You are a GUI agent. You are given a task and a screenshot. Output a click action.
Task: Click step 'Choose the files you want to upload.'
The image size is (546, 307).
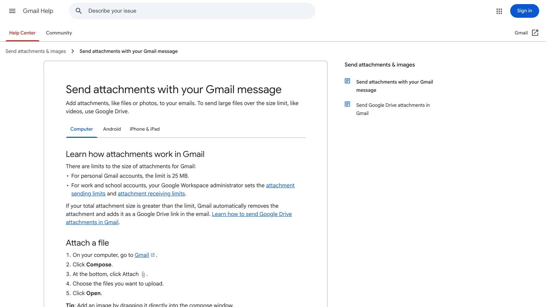coord(118,283)
